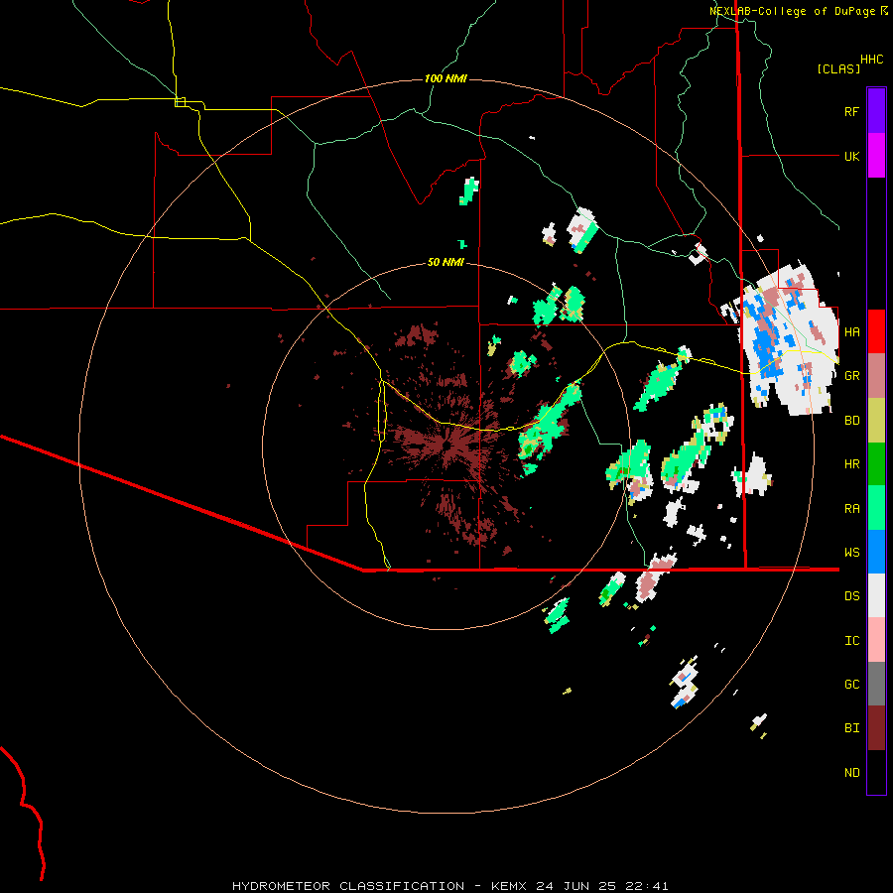Click the UK legend label

pos(851,156)
